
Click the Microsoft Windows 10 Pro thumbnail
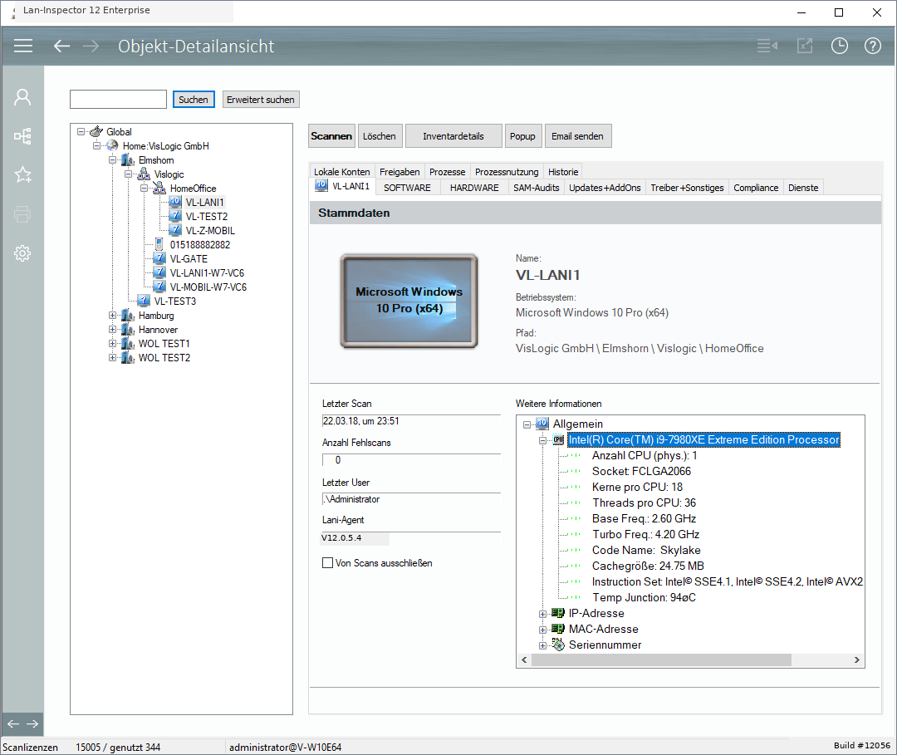pyautogui.click(x=409, y=301)
